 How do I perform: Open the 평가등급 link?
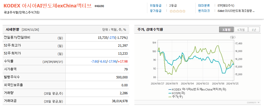tap(155, 11)
